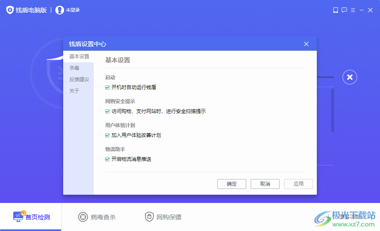
Task: Open the feedback chat bubble icon
Action: point(344,10)
